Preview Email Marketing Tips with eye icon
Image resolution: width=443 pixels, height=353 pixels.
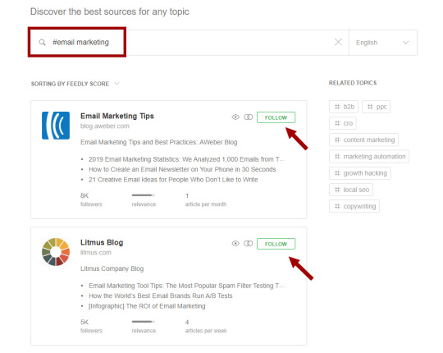click(235, 117)
